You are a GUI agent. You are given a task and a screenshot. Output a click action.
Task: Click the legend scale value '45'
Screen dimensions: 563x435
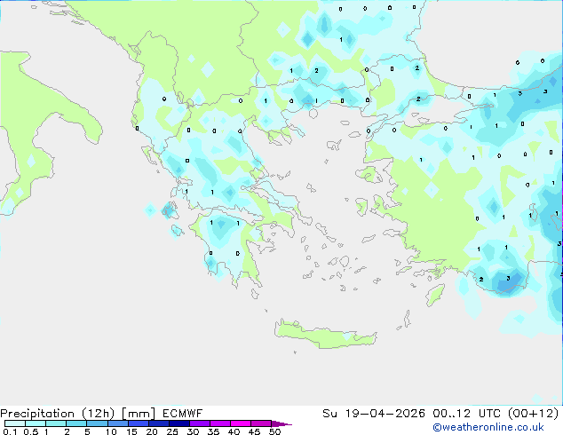pyautogui.click(x=255, y=431)
